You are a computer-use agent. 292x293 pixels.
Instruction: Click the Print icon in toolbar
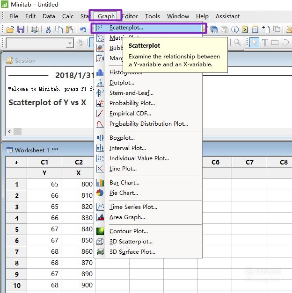[35, 29]
